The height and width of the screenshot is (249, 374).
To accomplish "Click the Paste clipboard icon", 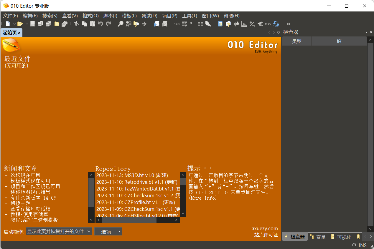I will 93,24.
